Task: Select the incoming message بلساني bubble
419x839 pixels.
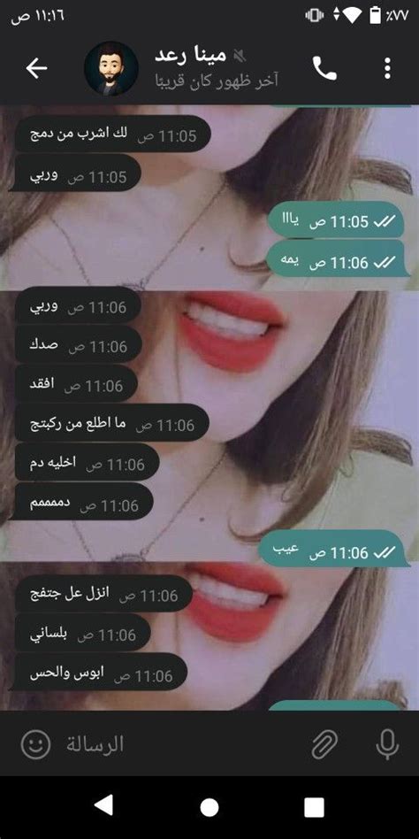Action: 80,634
